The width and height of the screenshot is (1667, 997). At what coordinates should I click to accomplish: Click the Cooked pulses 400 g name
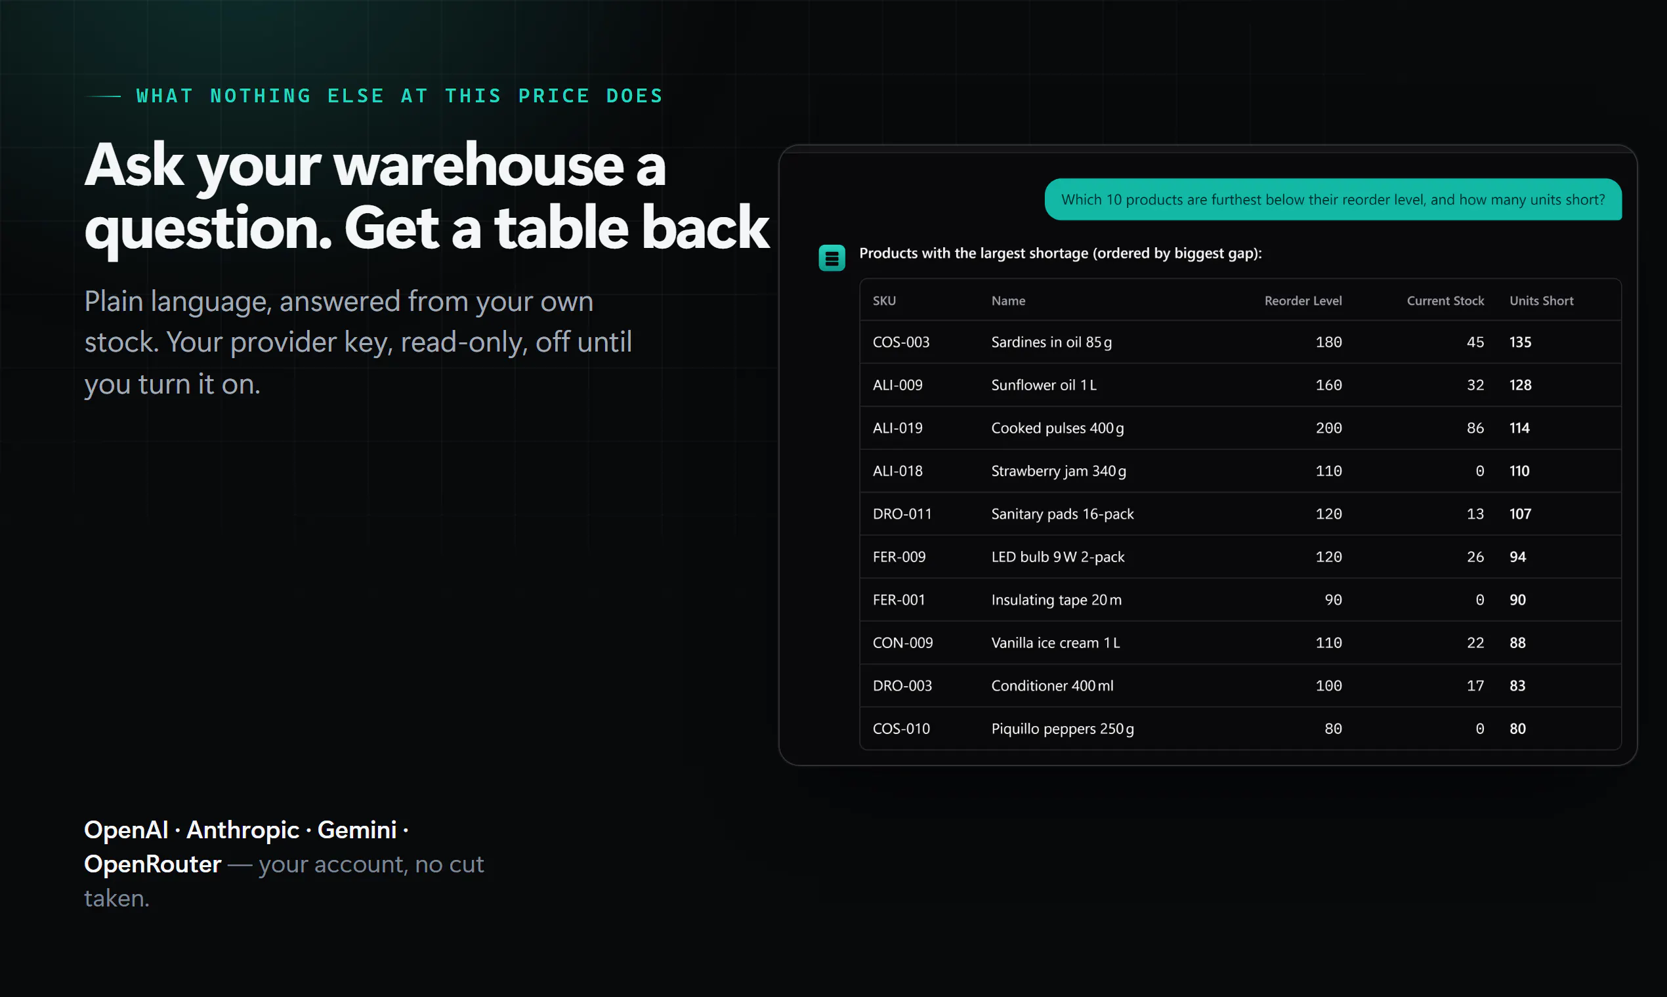pos(1057,428)
